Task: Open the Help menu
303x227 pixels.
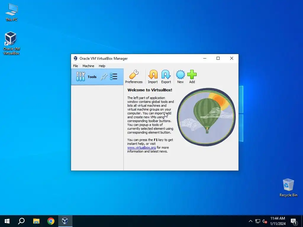Action: (102, 66)
